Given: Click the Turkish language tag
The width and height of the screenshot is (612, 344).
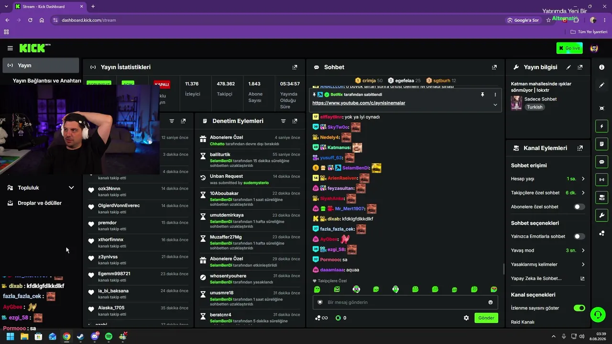Looking at the screenshot, I should click(535, 107).
